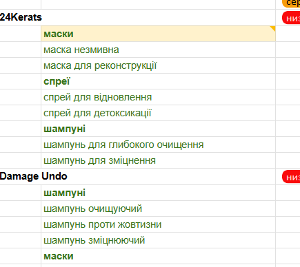This screenshot has height=267, width=300.
Task: Click шампуні heading under Damage Undo
Action: tap(158, 193)
